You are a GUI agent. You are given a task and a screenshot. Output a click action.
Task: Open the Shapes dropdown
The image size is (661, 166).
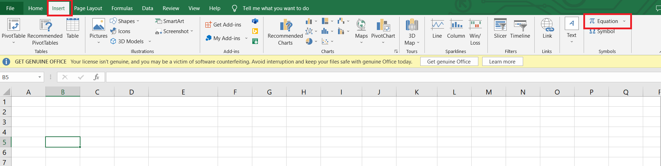(x=138, y=21)
